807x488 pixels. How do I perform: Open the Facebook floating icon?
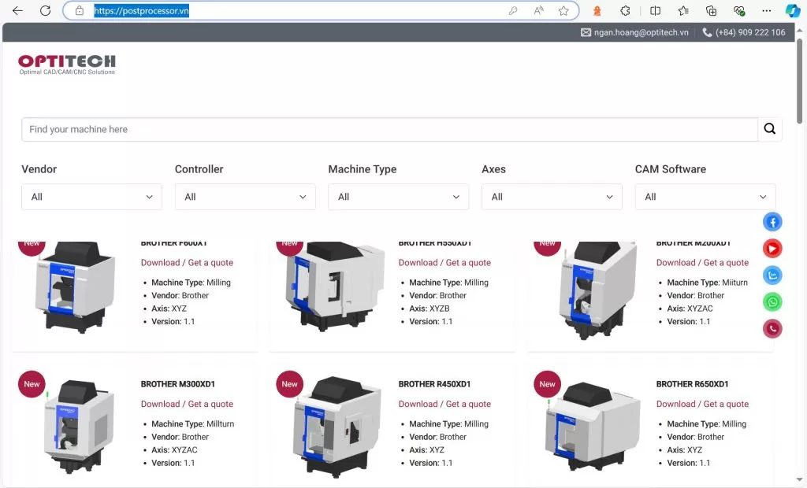772,222
